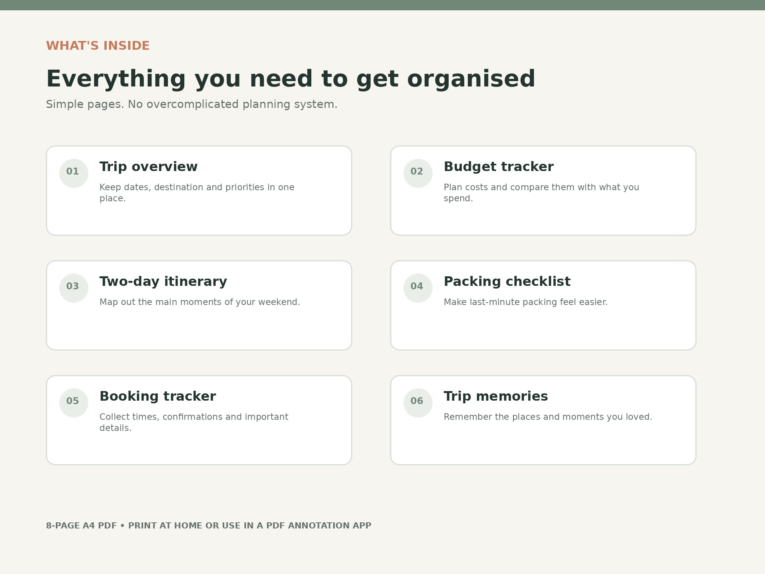Click 'Keep dates, destination and priorities' description
The width and height of the screenshot is (765, 574).
tap(197, 193)
